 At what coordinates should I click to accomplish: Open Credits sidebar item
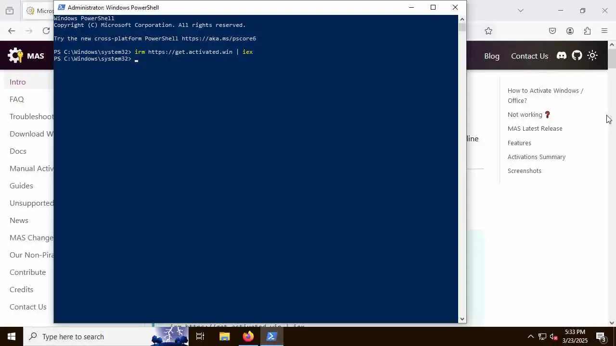point(21,289)
